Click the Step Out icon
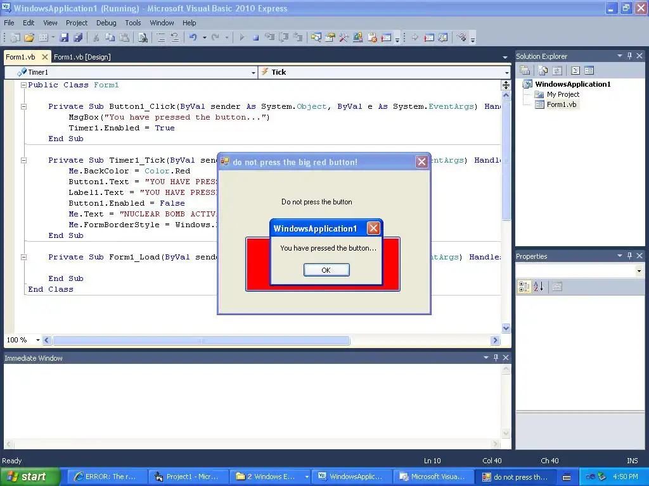 click(x=298, y=37)
